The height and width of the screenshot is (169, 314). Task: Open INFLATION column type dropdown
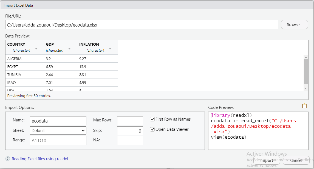point(110,49)
